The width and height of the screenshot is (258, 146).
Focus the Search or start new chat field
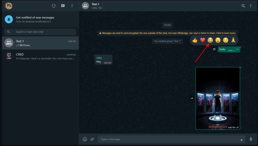[x=40, y=32]
